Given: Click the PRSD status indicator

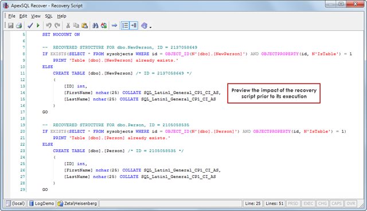Looking at the screenshot, I should click(x=293, y=204).
